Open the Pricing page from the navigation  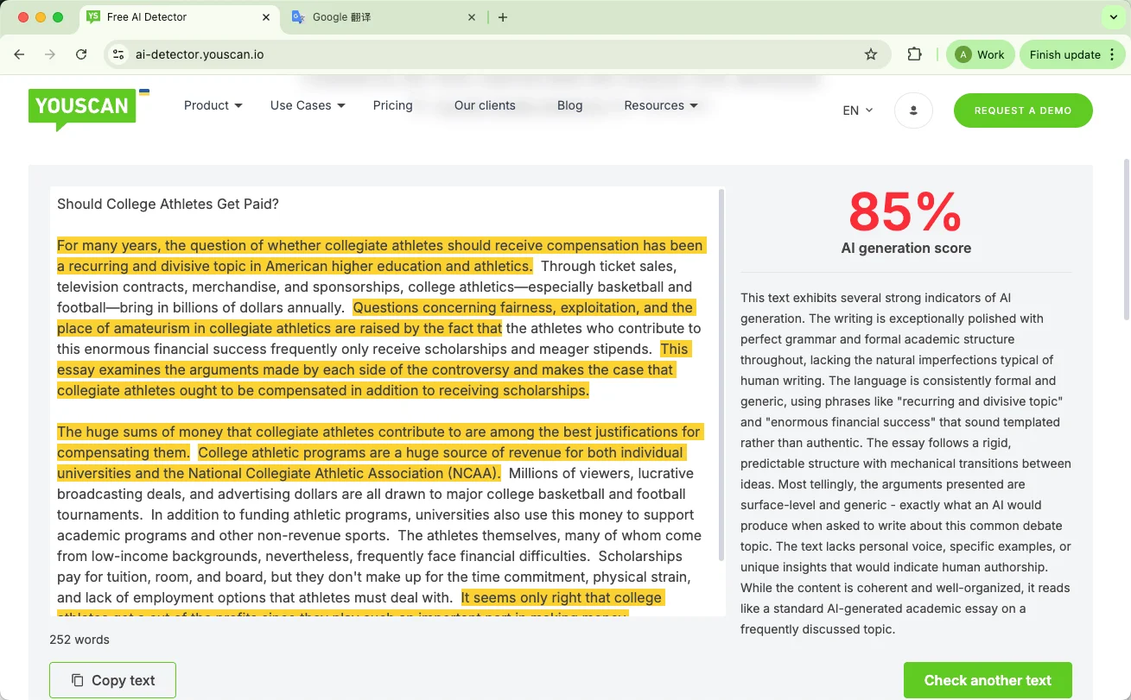click(392, 105)
